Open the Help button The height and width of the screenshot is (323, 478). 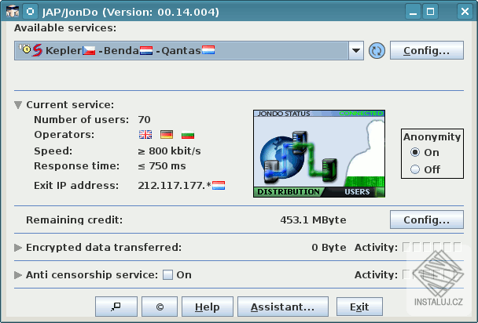coord(208,307)
